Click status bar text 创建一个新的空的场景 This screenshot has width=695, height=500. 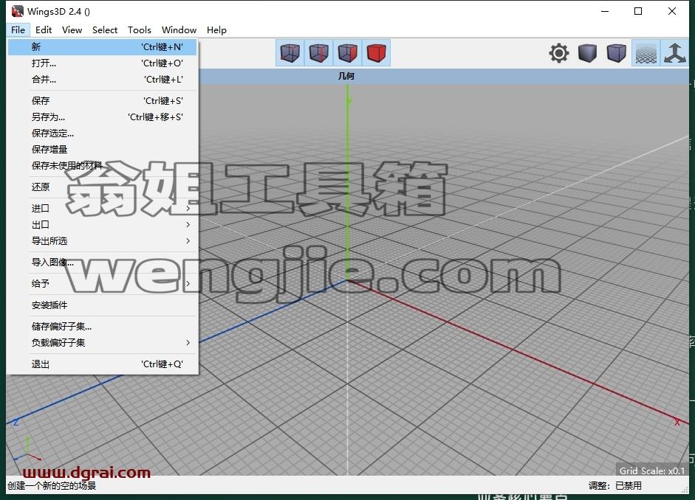point(52,486)
